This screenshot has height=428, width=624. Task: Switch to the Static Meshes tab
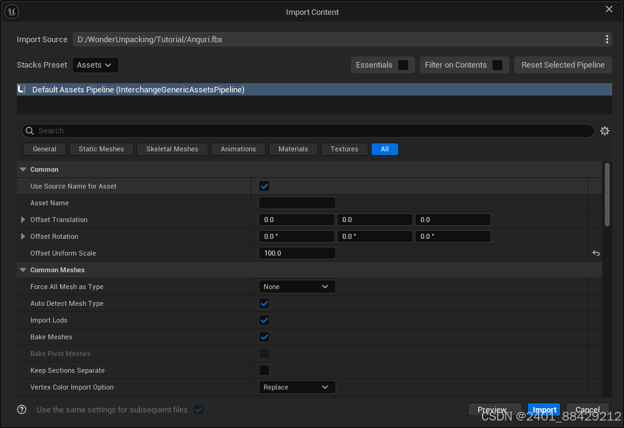click(x=101, y=149)
